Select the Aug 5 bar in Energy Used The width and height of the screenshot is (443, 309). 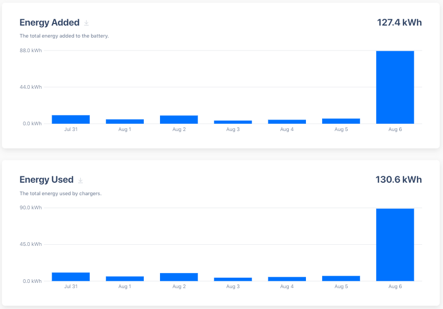coord(341,278)
